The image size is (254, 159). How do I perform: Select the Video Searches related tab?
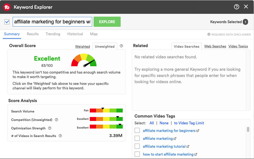pos(187,47)
